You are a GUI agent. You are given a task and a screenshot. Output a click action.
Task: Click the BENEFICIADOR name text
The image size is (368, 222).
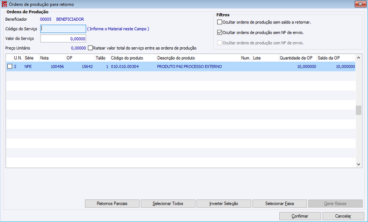(70, 19)
